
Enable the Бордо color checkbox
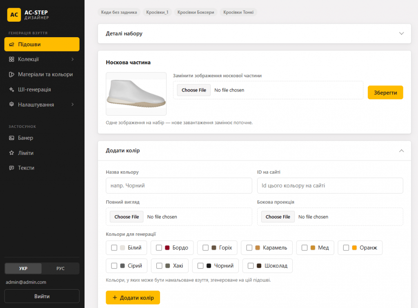(159, 248)
